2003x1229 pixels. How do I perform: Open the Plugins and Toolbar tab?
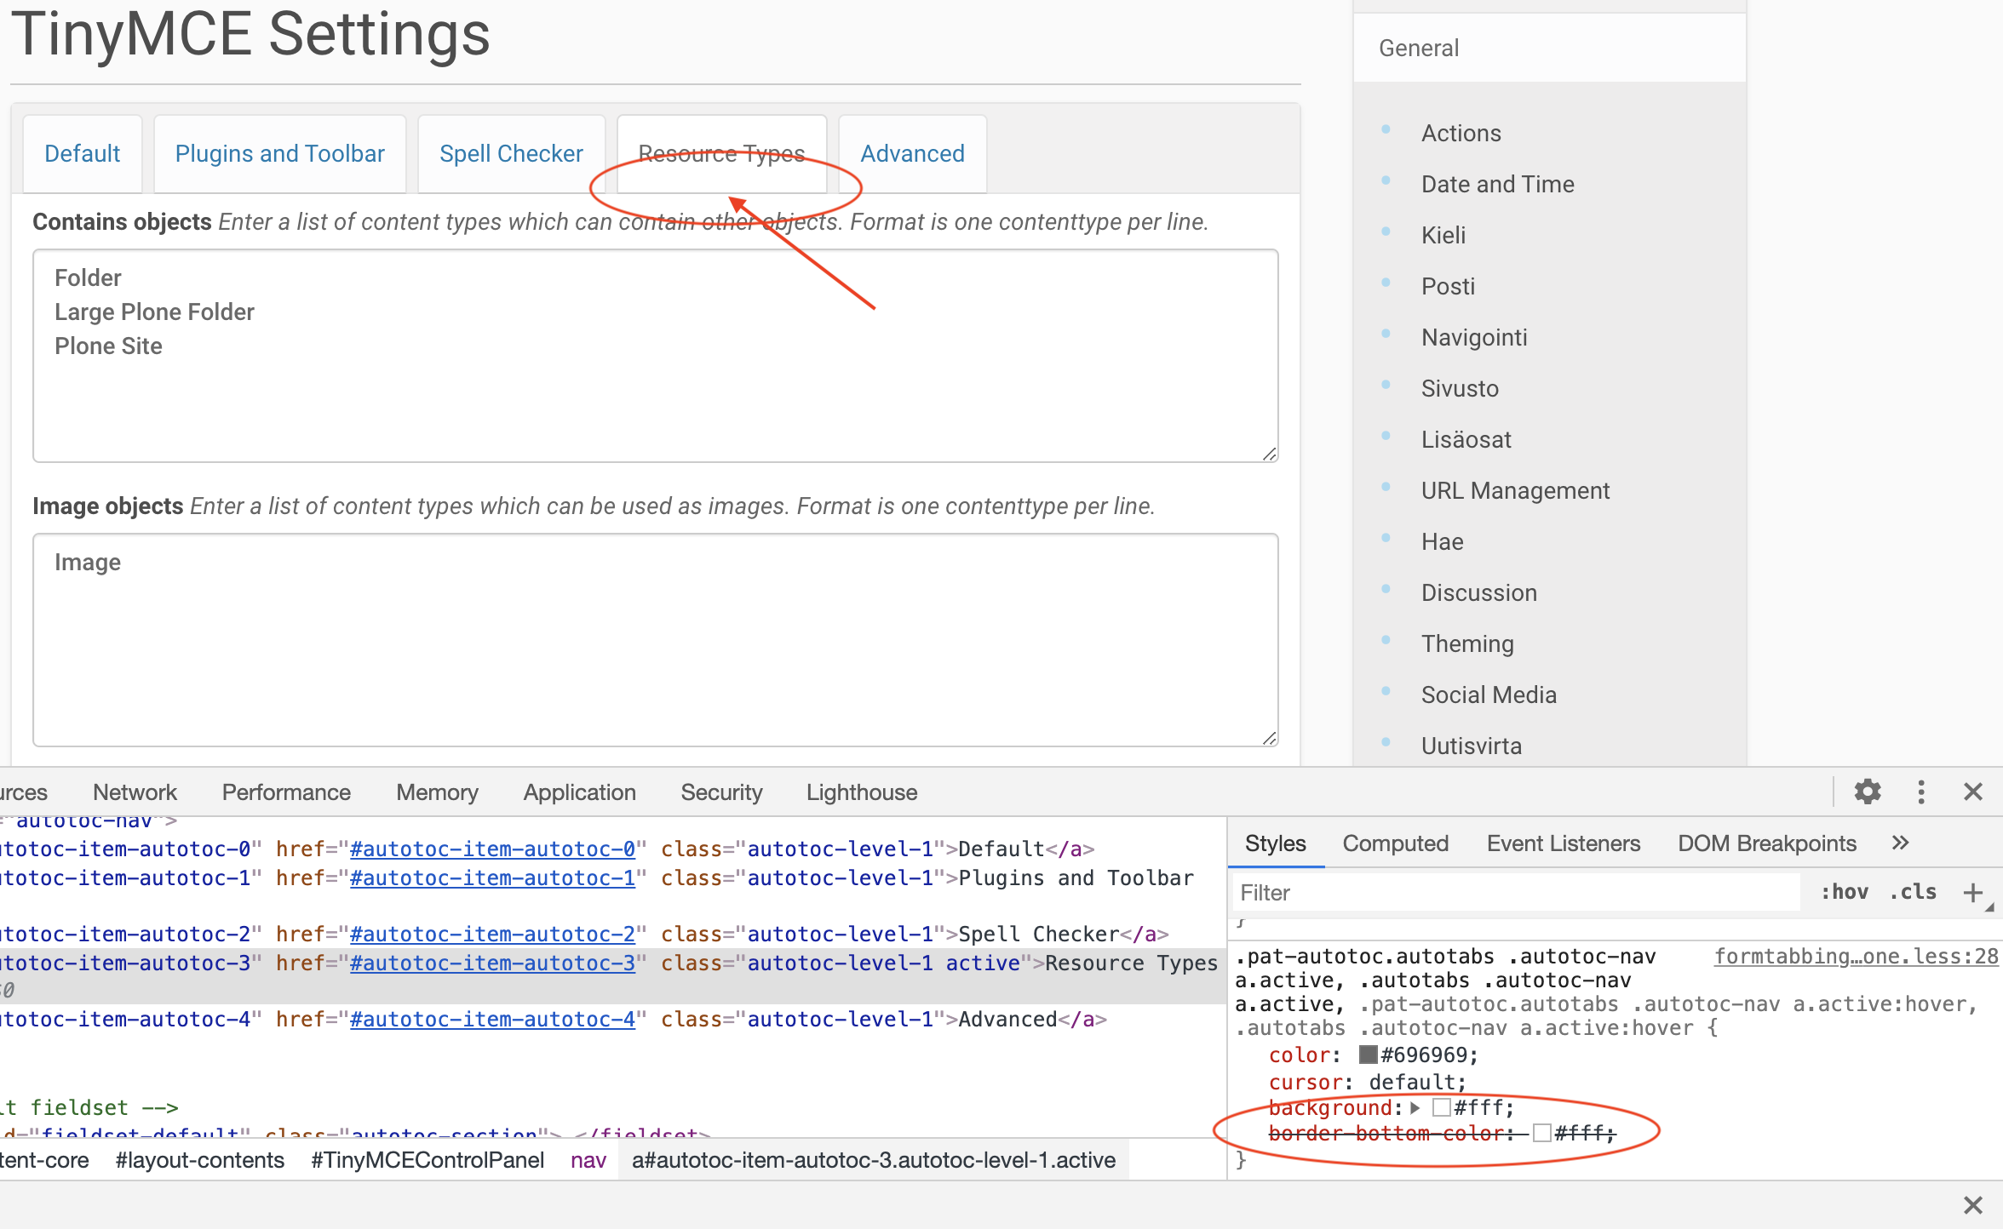[x=279, y=153]
